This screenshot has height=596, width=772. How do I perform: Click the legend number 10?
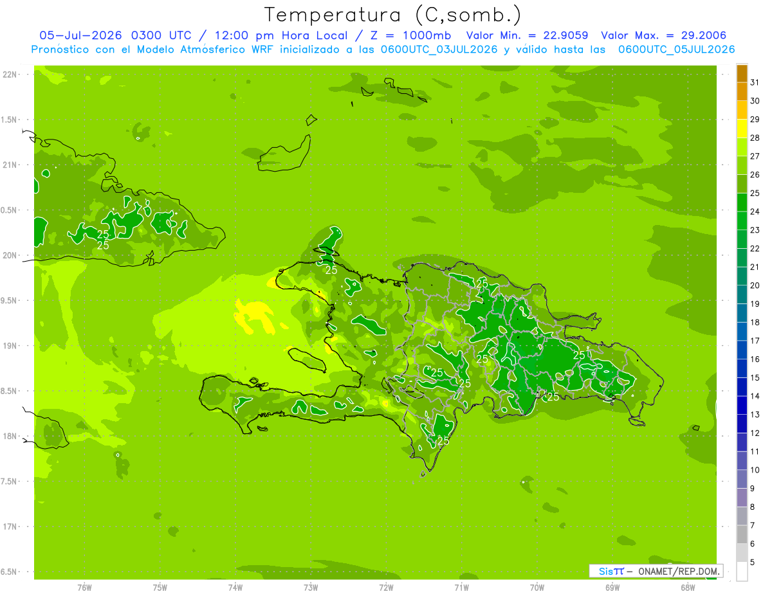click(x=755, y=470)
